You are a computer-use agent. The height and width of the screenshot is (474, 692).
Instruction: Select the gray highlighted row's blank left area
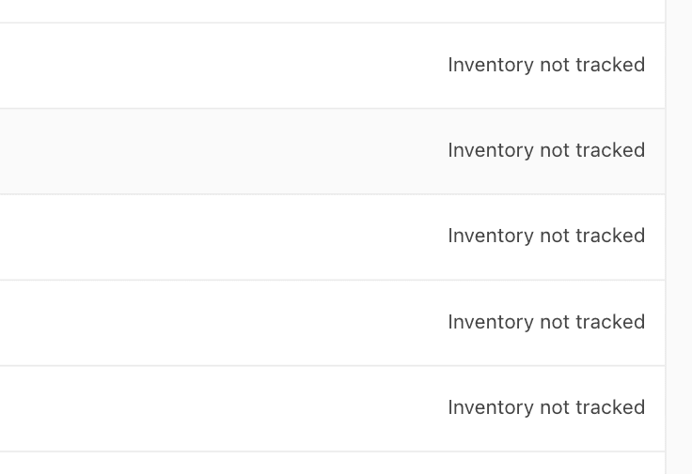(188, 151)
